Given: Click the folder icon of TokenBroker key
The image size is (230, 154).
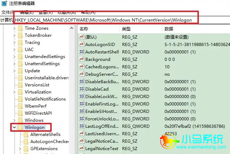Looking at the screenshot, I should coord(20,35).
